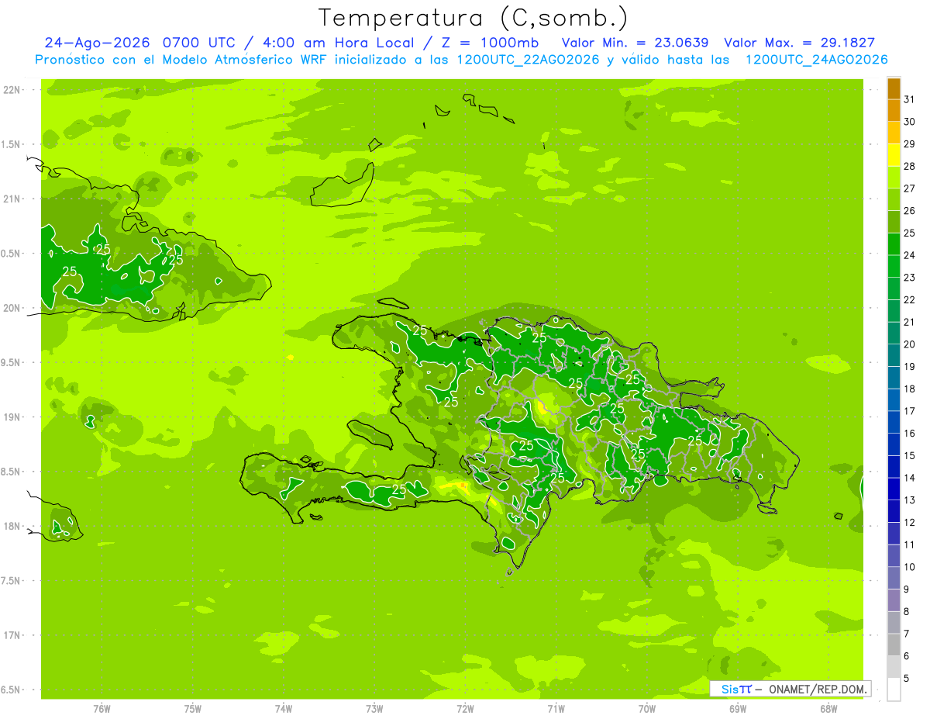The height and width of the screenshot is (719, 930).
Task: Click color bar label '5'
Action: (906, 679)
